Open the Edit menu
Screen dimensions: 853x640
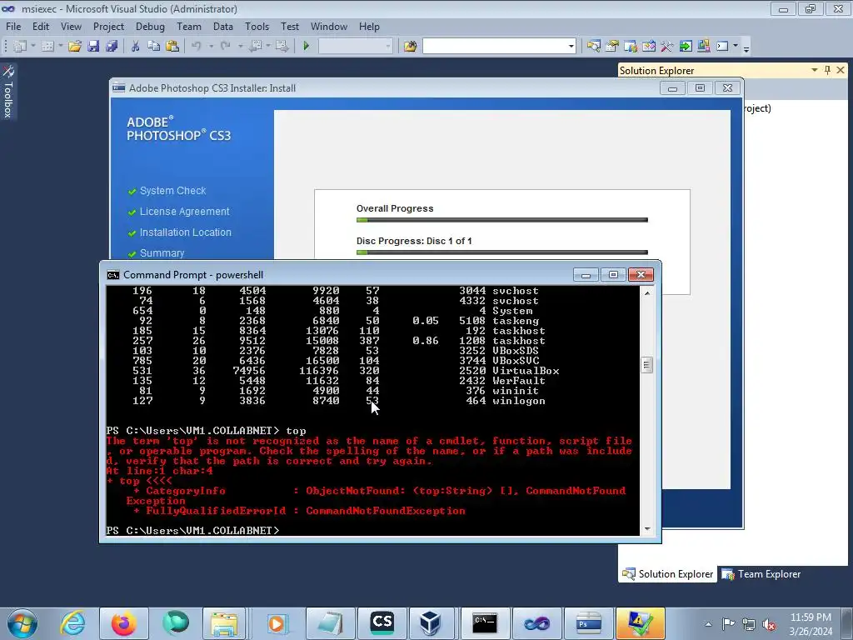[x=40, y=26]
